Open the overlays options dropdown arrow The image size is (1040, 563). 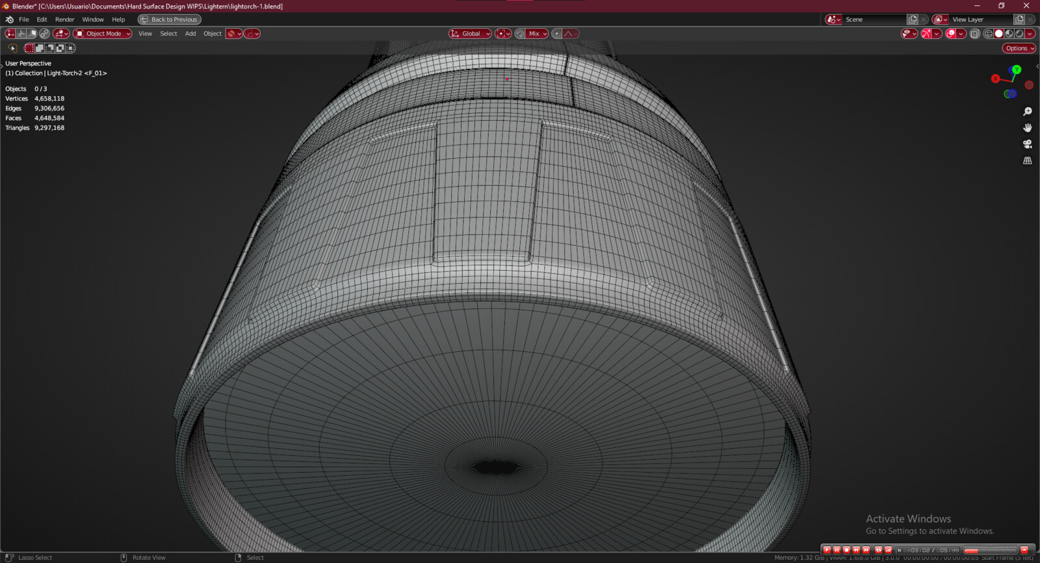click(961, 34)
